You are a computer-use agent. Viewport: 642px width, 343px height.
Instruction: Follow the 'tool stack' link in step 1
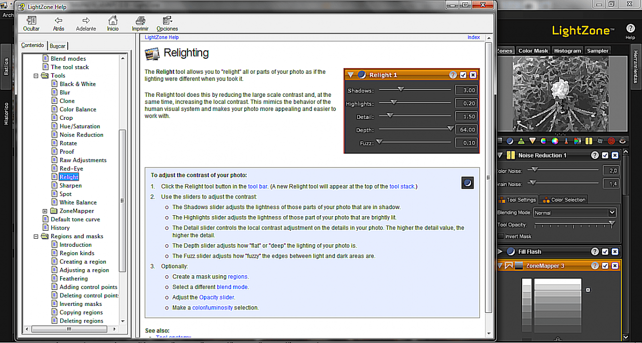coord(402,187)
